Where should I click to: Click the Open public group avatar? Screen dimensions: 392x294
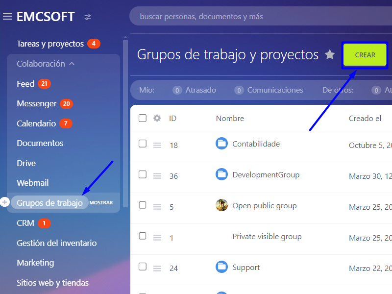(x=222, y=205)
